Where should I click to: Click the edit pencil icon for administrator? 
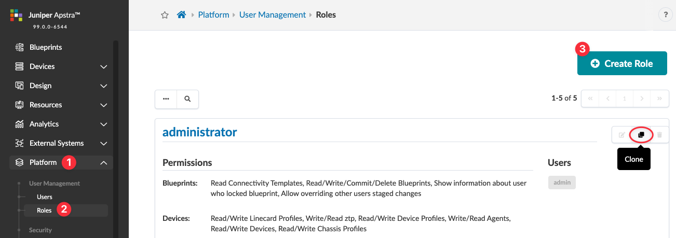click(x=621, y=135)
